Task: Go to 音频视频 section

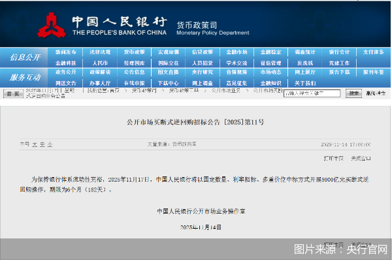Action: point(237,72)
